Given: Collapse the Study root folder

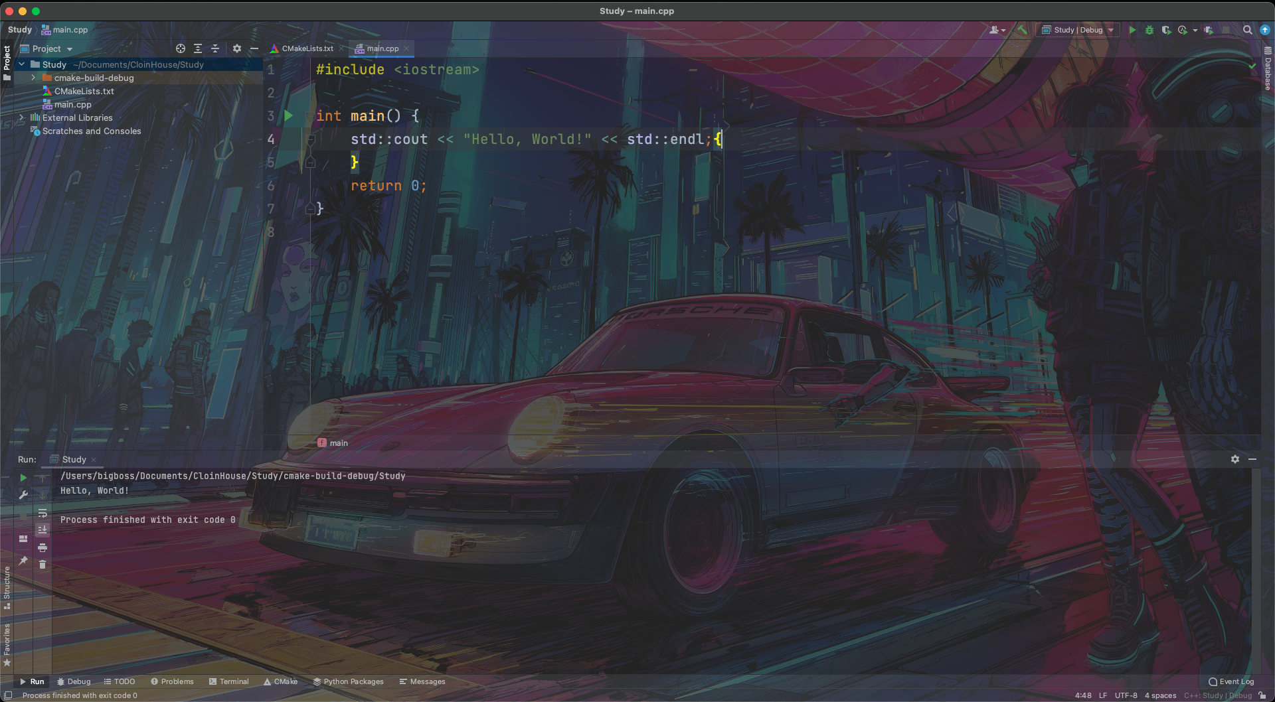Looking at the screenshot, I should click(x=22, y=64).
